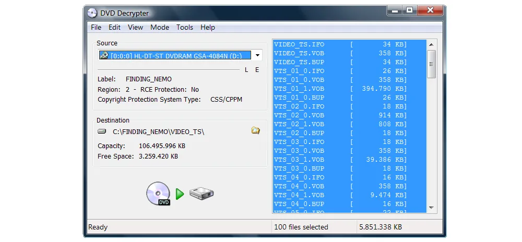Click the green play arrow to start
Image resolution: width=522 pixels, height=242 pixels.
(180, 194)
